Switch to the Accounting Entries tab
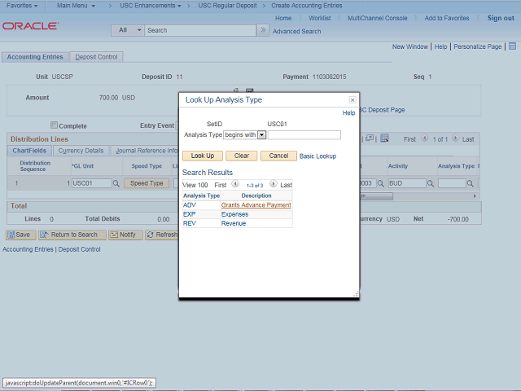 point(35,57)
